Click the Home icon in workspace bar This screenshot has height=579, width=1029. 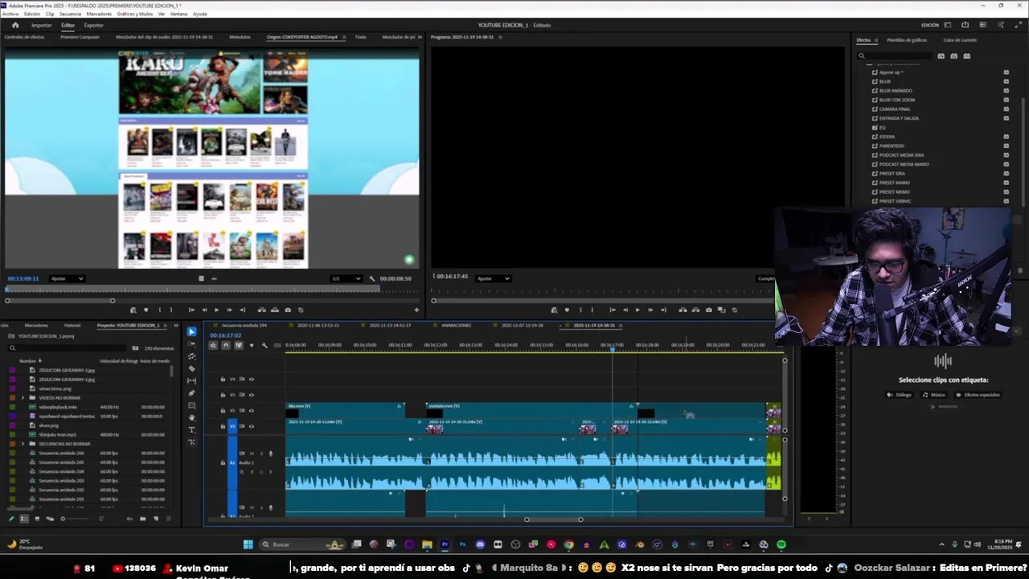tap(14, 25)
